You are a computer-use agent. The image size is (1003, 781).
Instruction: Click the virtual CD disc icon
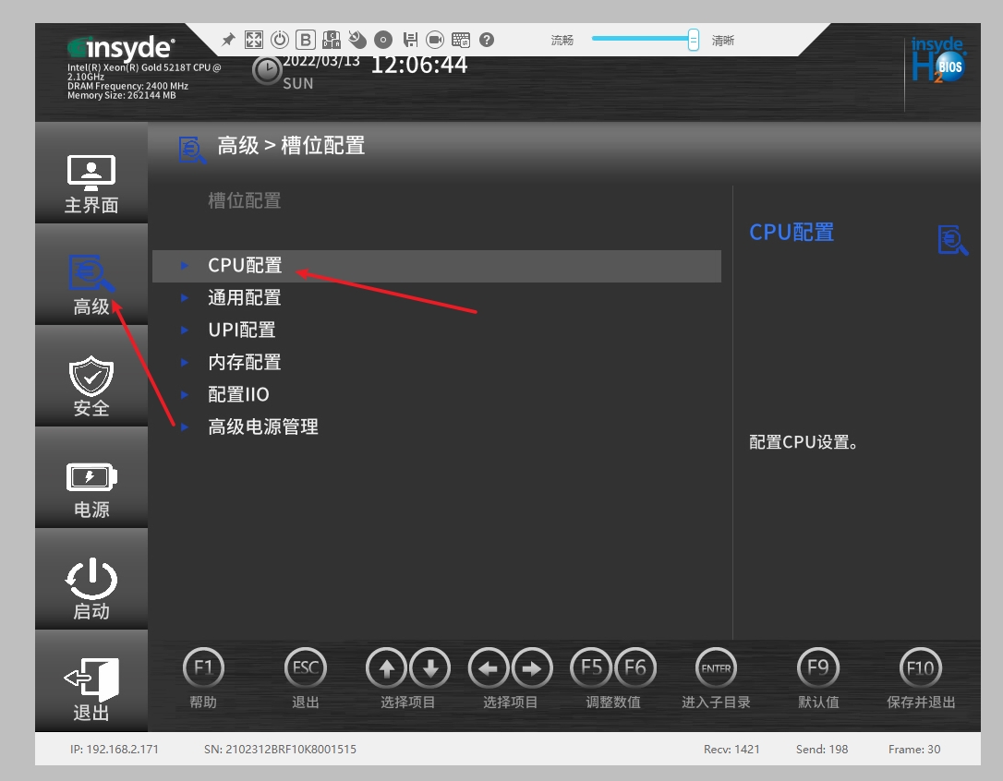tap(383, 40)
